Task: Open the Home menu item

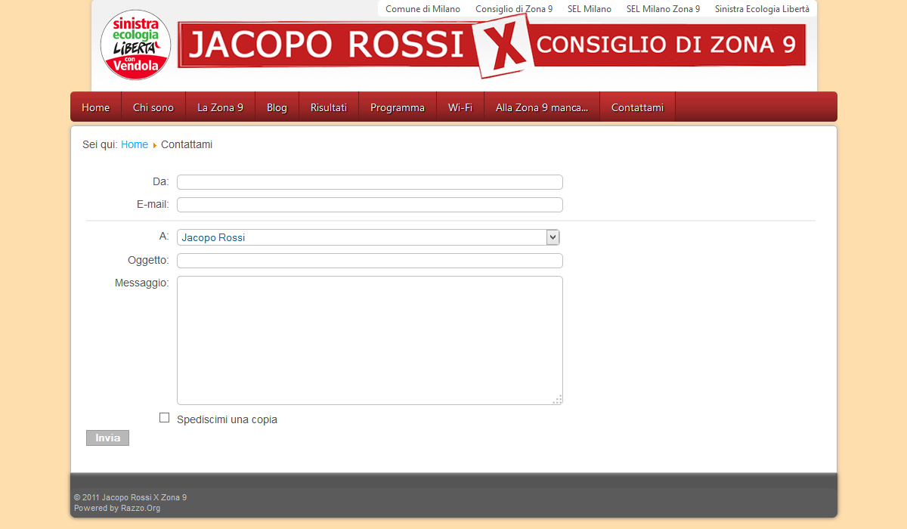Action: coord(95,107)
